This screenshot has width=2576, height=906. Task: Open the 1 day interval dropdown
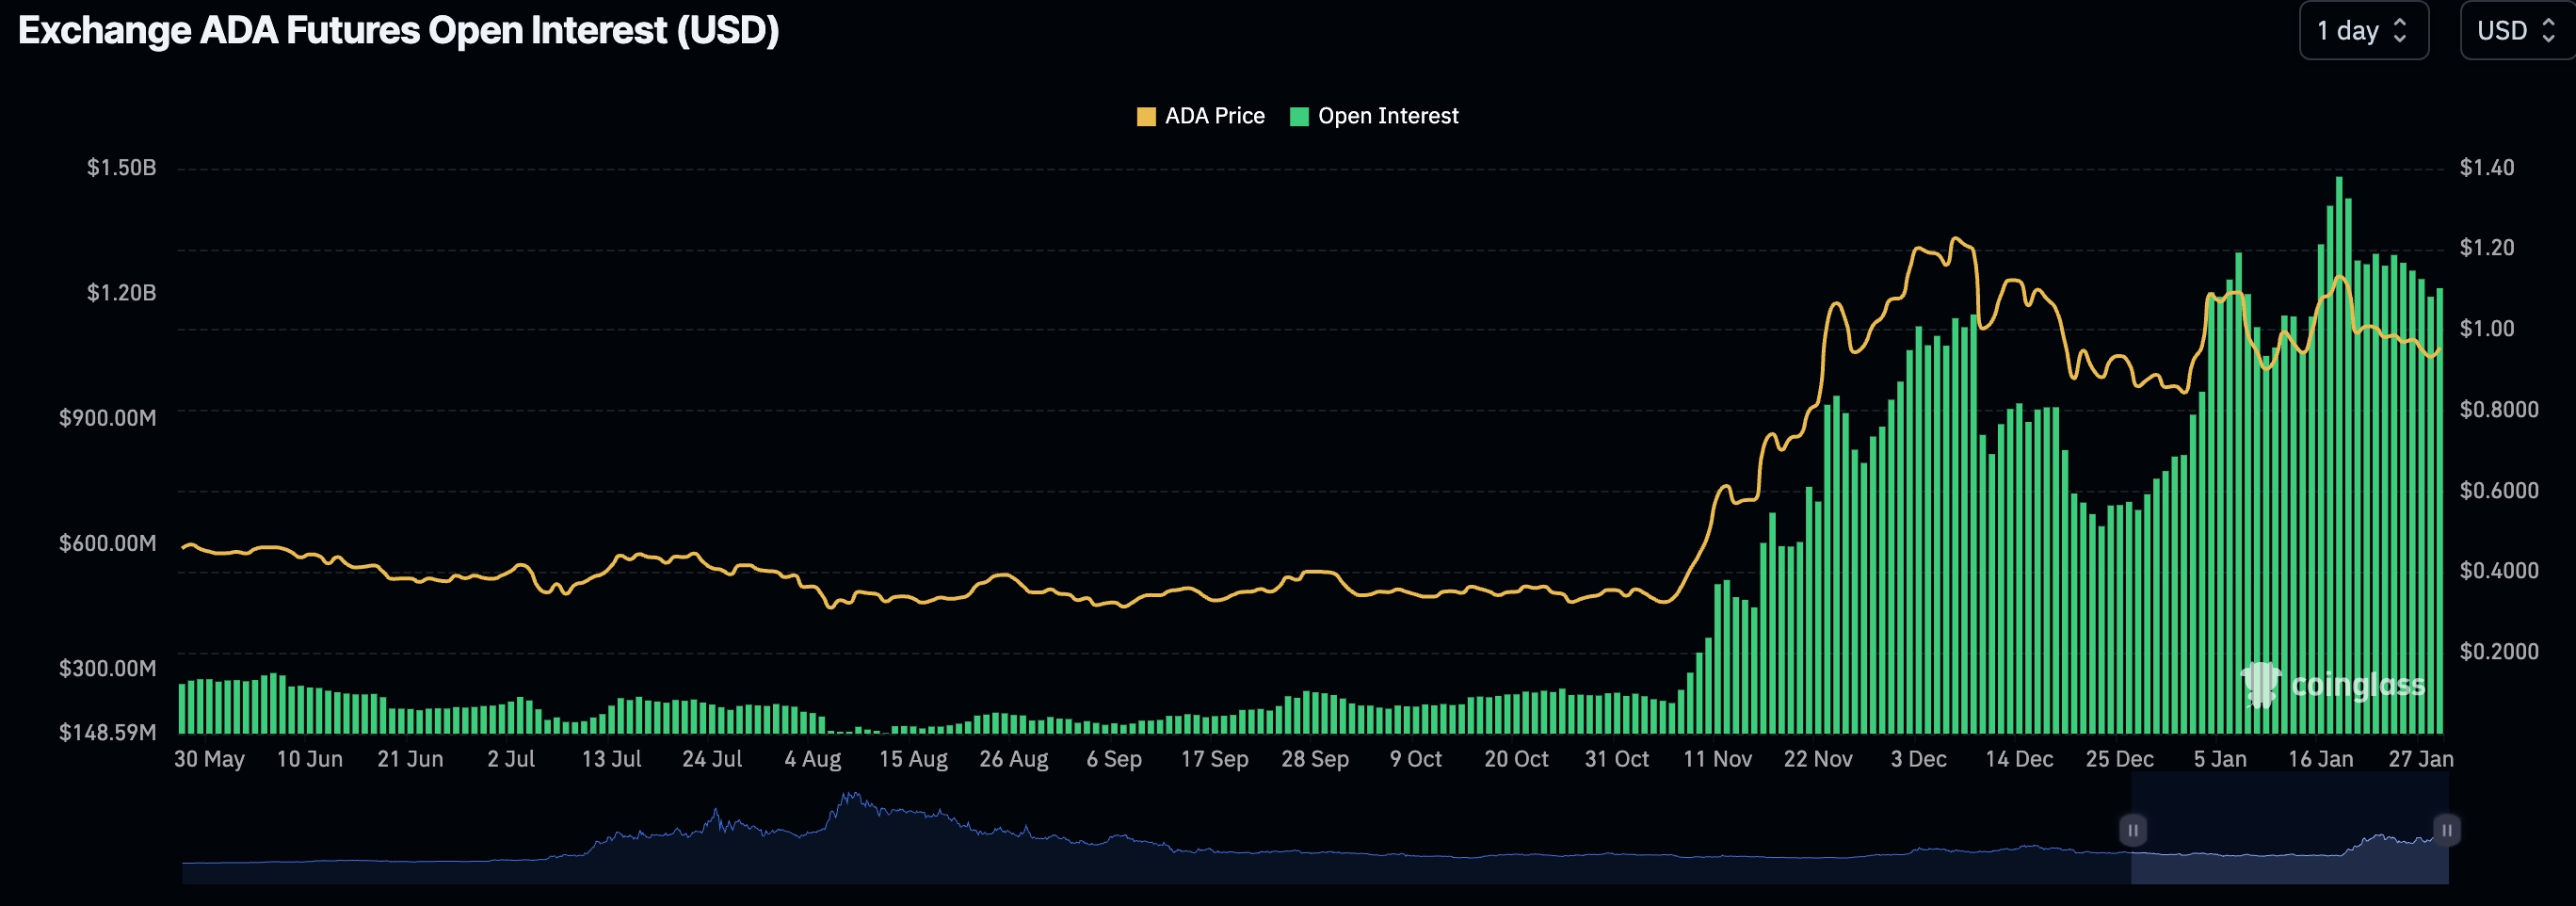click(x=2363, y=31)
